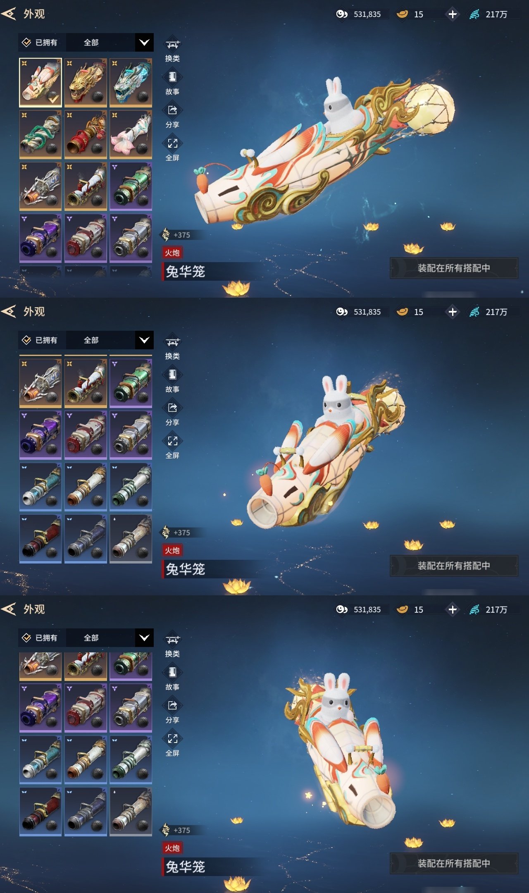Open the 故事 story icon in the middle screenshot
The width and height of the screenshot is (529, 893).
coord(172,375)
